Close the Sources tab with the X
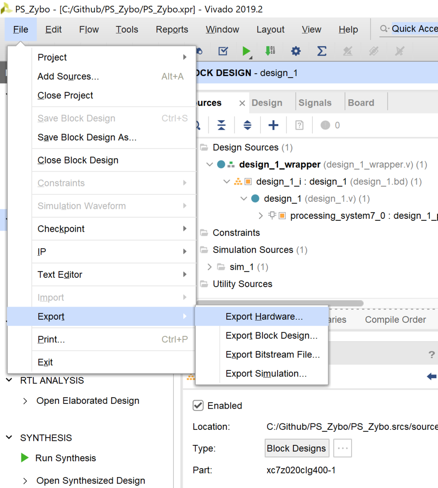This screenshot has height=488, width=438. [x=242, y=103]
